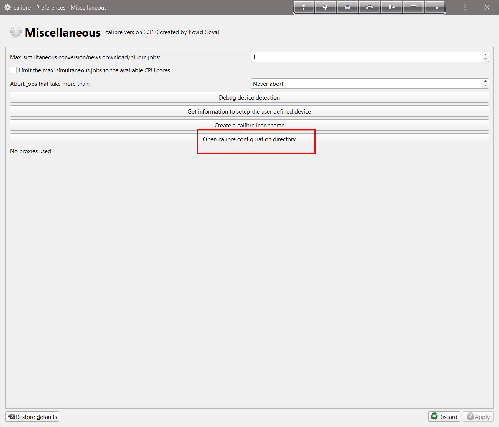Click the rectangle window icon in title bar

tap(348, 7)
